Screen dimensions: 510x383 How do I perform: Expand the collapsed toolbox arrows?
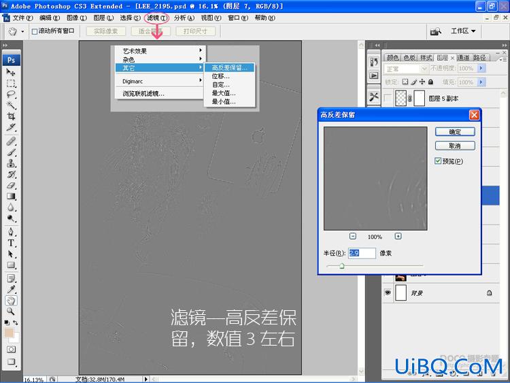click(x=5, y=45)
